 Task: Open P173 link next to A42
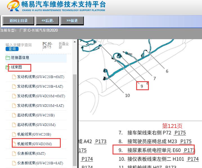coord(101,142)
